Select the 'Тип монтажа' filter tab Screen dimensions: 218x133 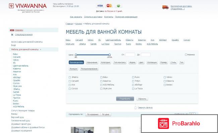coord(120,62)
